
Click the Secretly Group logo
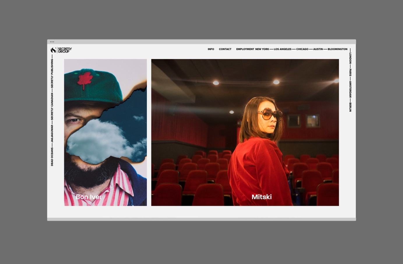click(x=61, y=50)
